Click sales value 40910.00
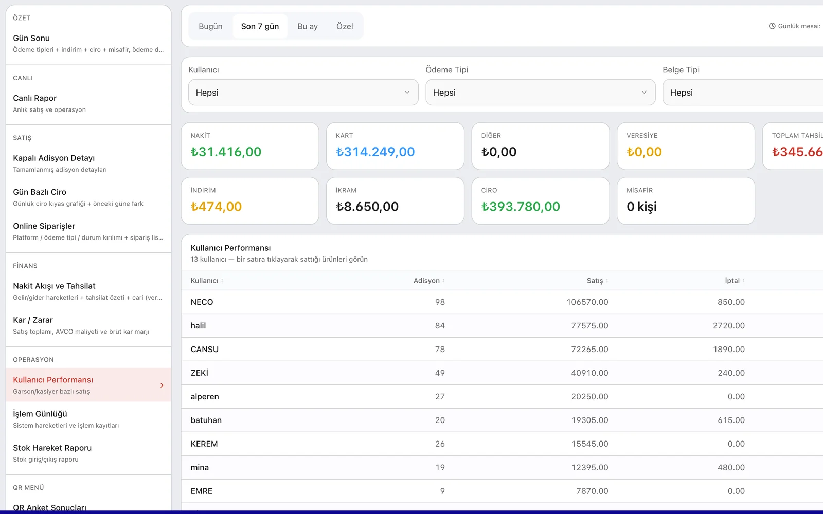Screen dimensions: 823x514 [x=589, y=373]
